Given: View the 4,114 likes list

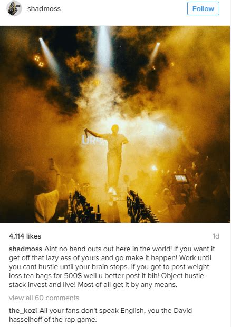Looking at the screenshot, I should point(25,236).
